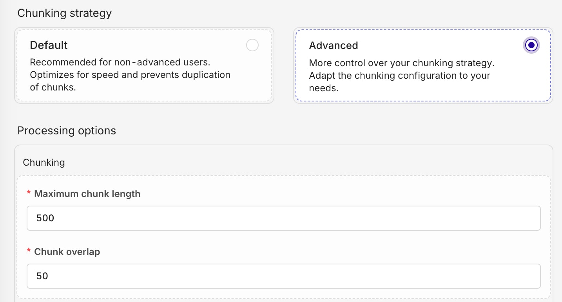Click the 50 value in chunk overlap
This screenshot has height=302, width=562.
(42, 276)
